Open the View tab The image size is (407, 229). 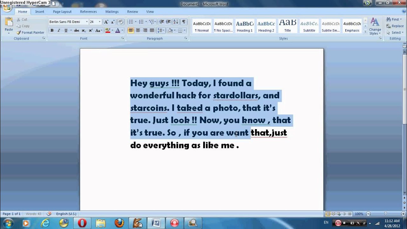point(150,11)
